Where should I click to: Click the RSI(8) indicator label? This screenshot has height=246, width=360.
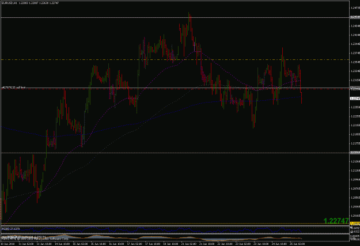(10, 229)
